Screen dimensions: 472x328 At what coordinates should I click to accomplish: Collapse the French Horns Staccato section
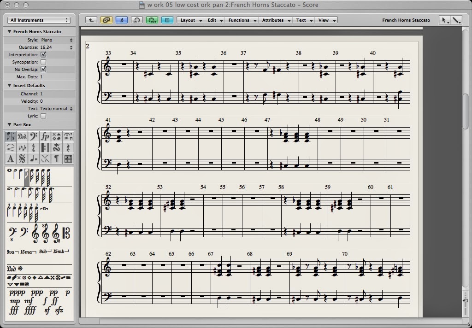tap(9, 32)
